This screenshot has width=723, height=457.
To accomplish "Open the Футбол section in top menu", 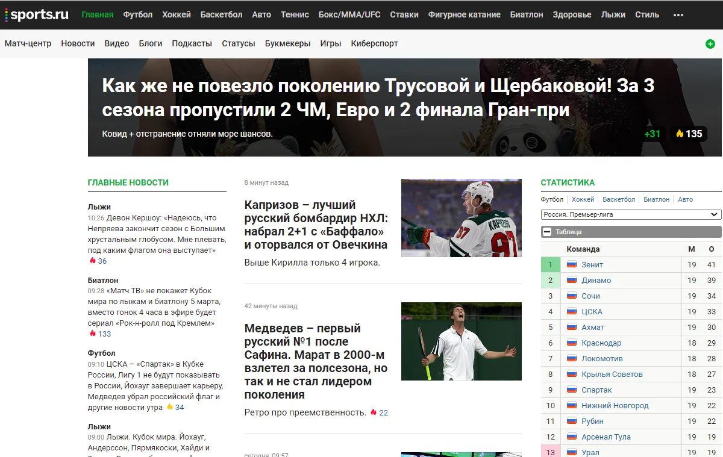I will (137, 14).
